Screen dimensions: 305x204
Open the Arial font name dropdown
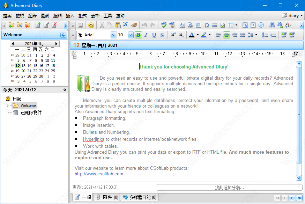[x=113, y=35]
